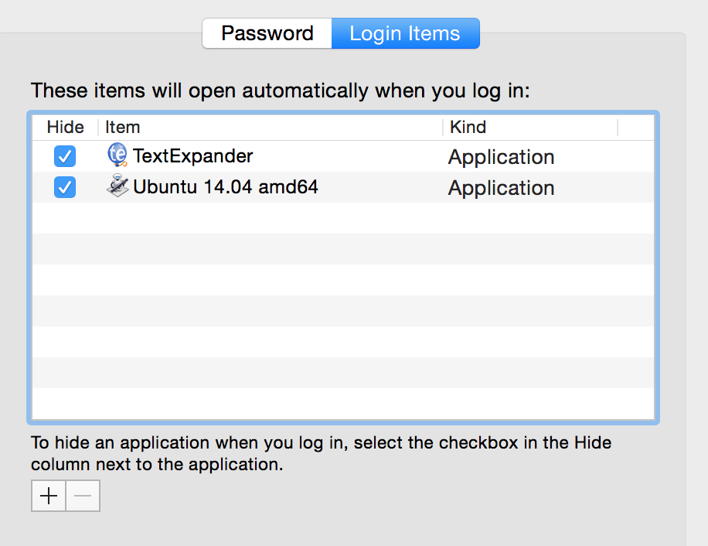The height and width of the screenshot is (546, 708).
Task: Click Application kind in Ubuntu row
Action: point(502,188)
